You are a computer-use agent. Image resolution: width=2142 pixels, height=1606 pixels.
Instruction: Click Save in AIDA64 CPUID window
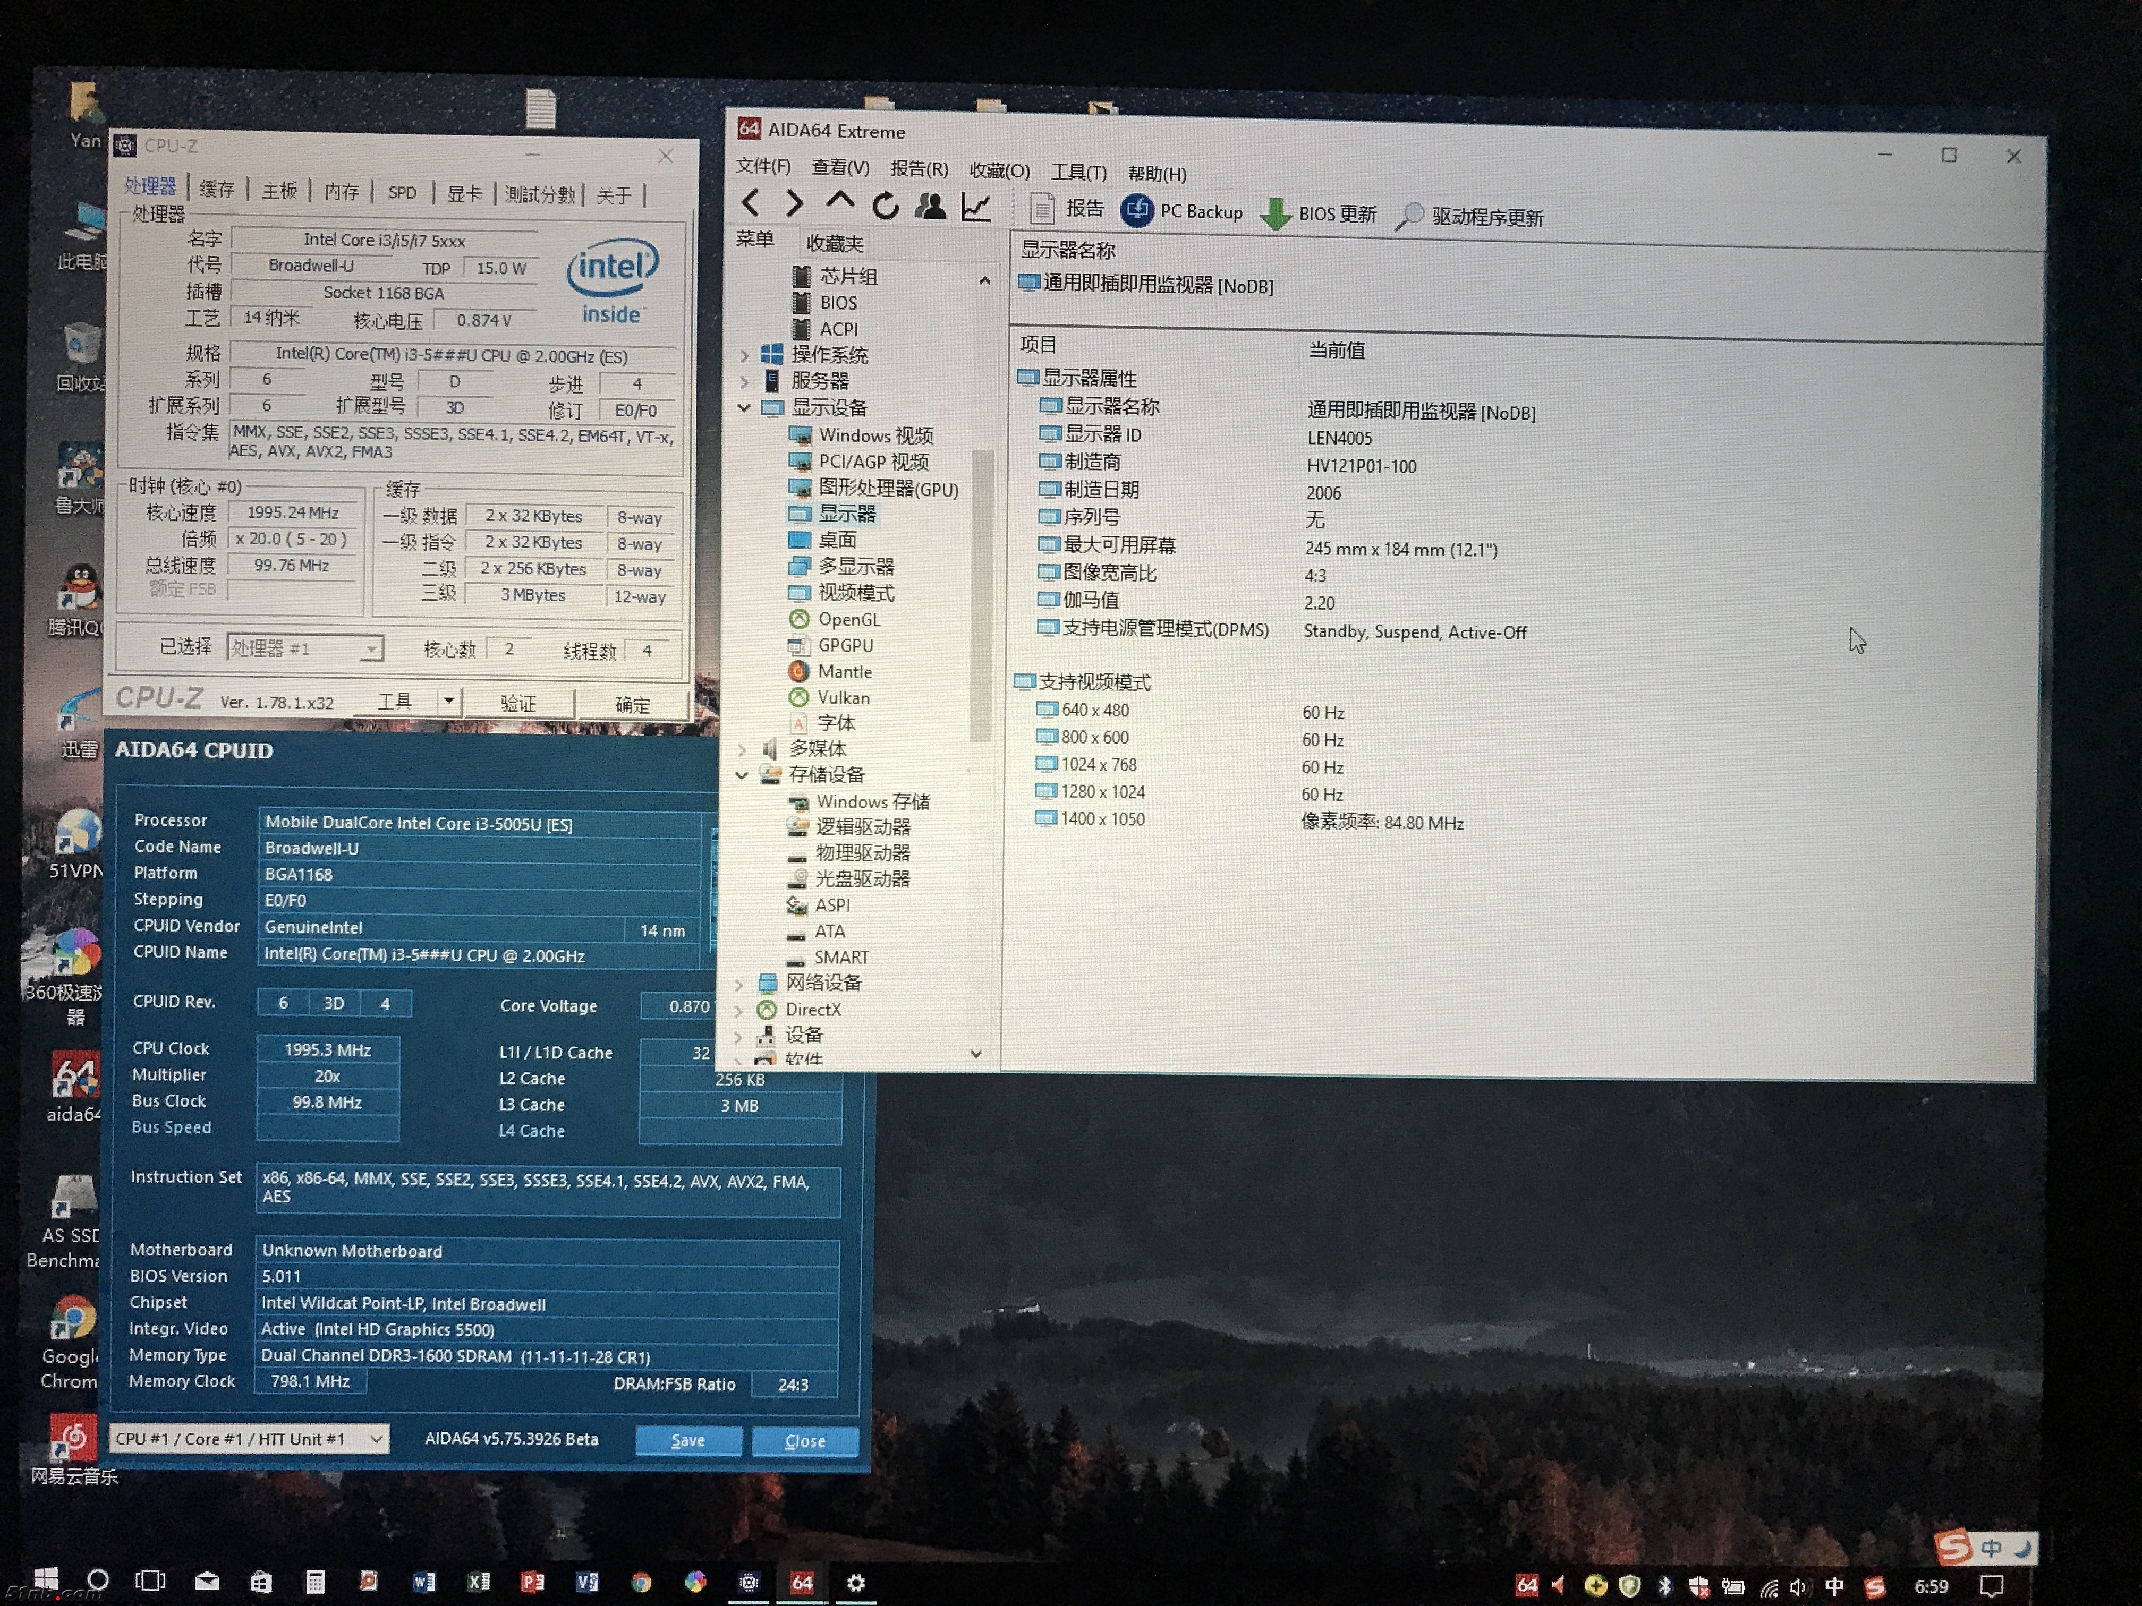coord(688,1440)
